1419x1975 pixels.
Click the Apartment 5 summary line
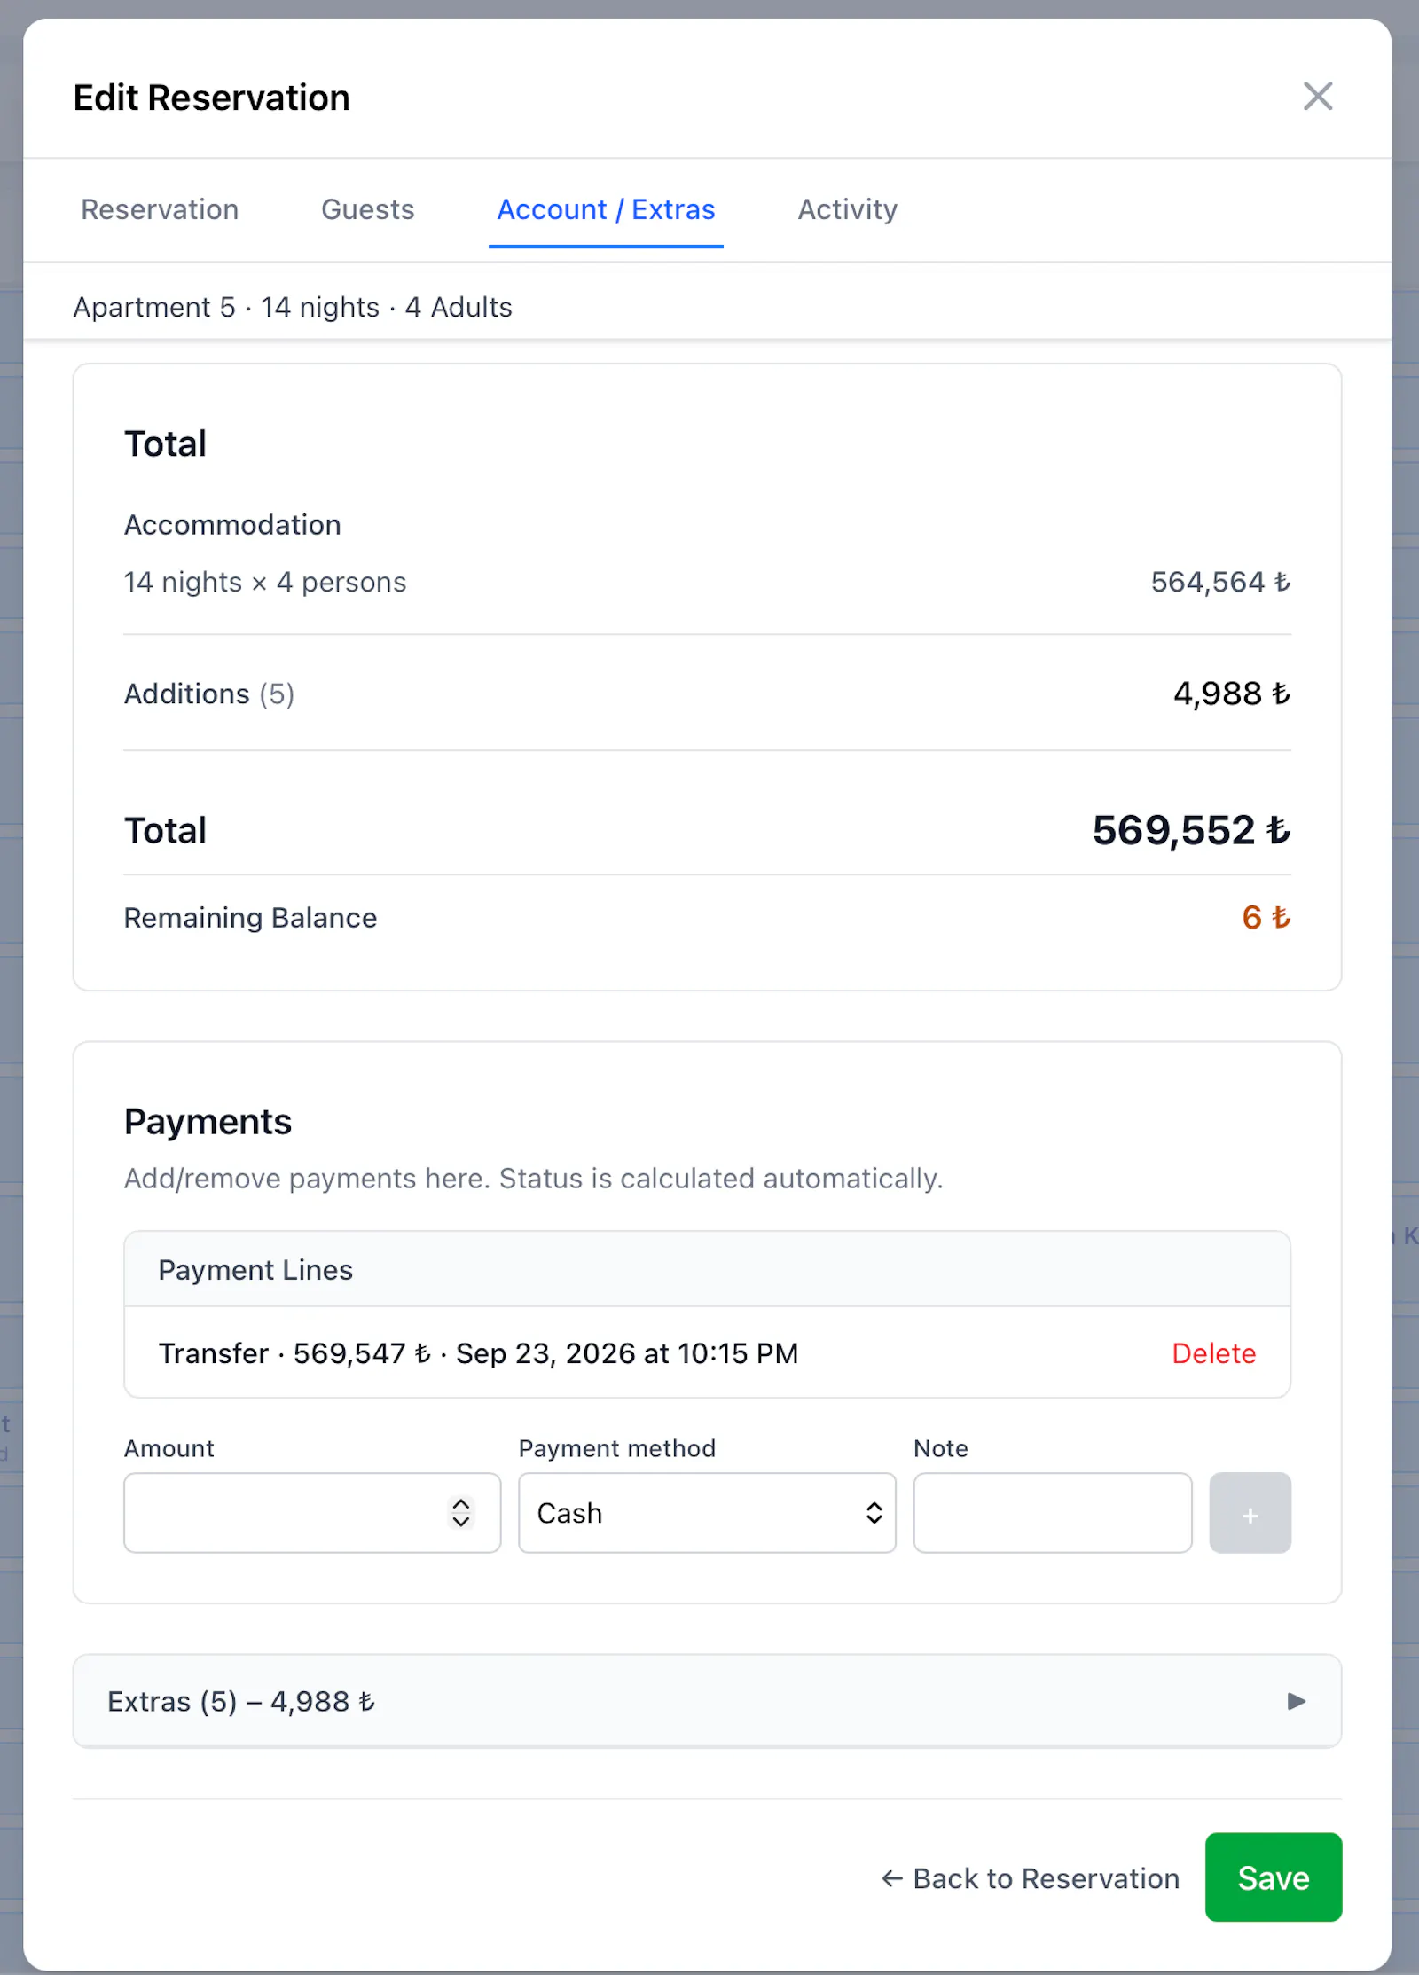point(293,307)
